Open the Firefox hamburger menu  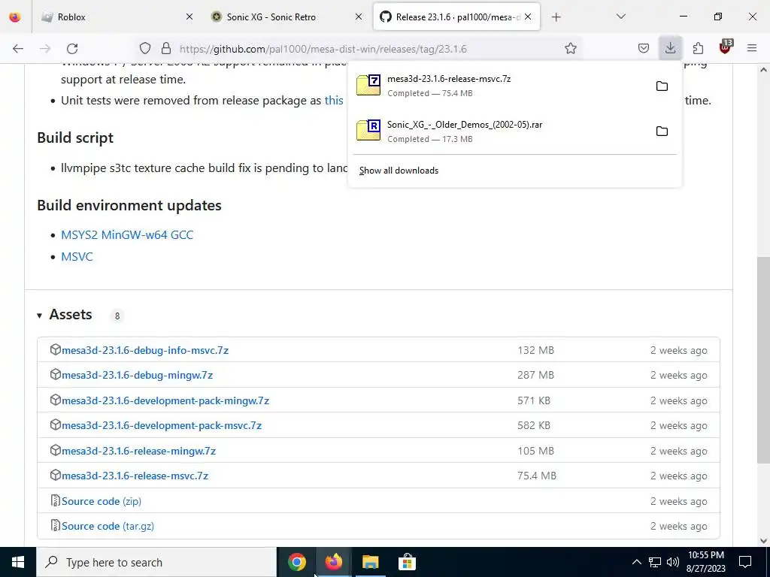752,48
